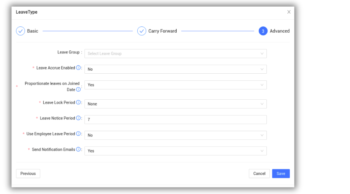Click info icon beside Use Employee Leave Period
350x194 pixels.
[x=78, y=134]
